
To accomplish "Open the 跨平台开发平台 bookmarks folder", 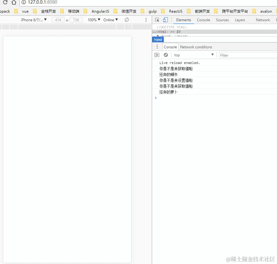I will pyautogui.click(x=231, y=11).
